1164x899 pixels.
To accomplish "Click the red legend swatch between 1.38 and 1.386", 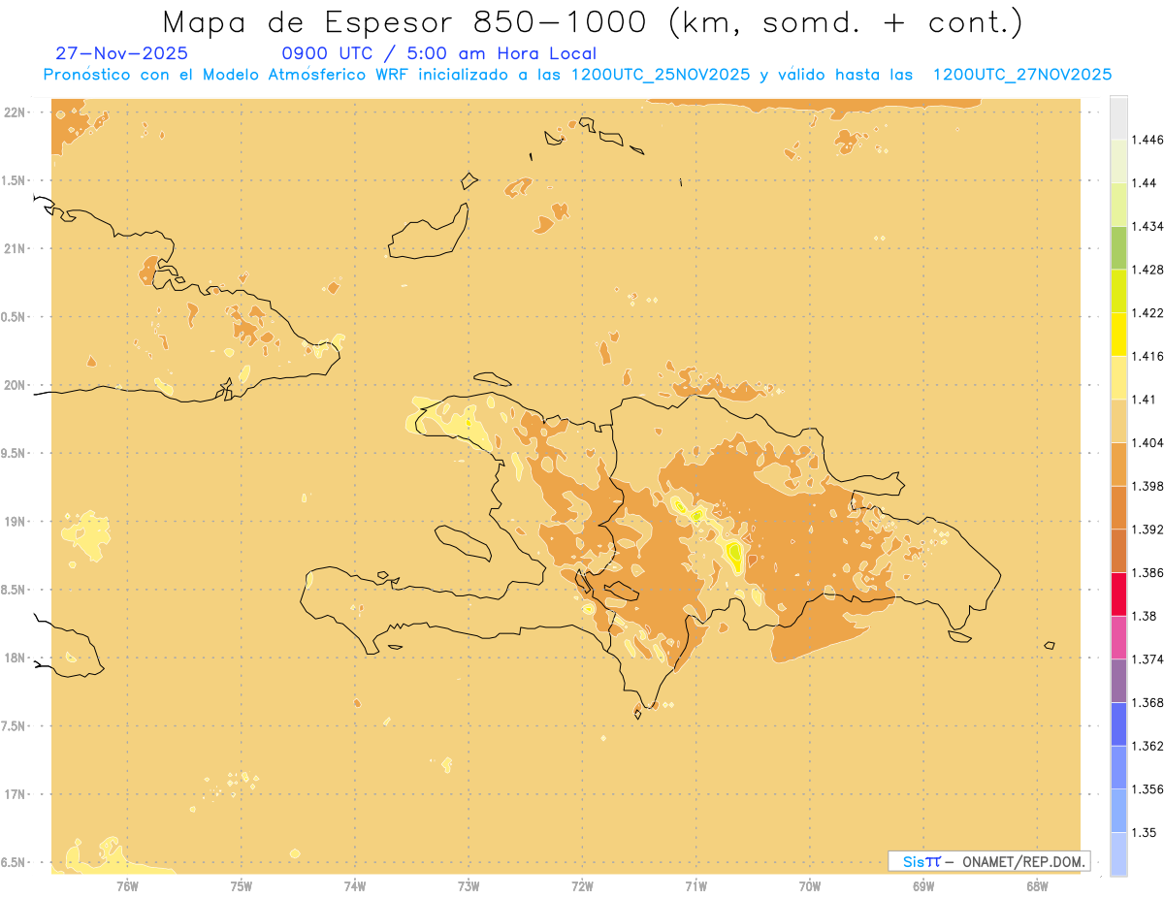I will point(1118,594).
